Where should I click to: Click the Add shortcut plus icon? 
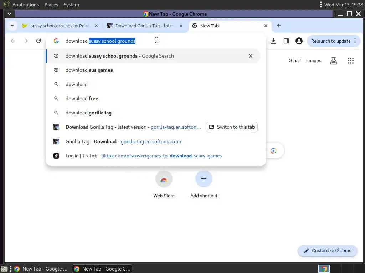click(204, 179)
